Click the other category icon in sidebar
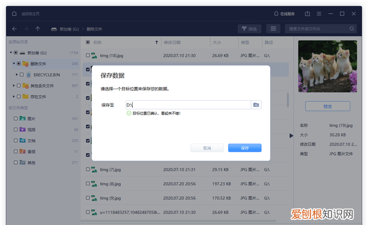Screen dimensions: 368x225 (x=22, y=162)
